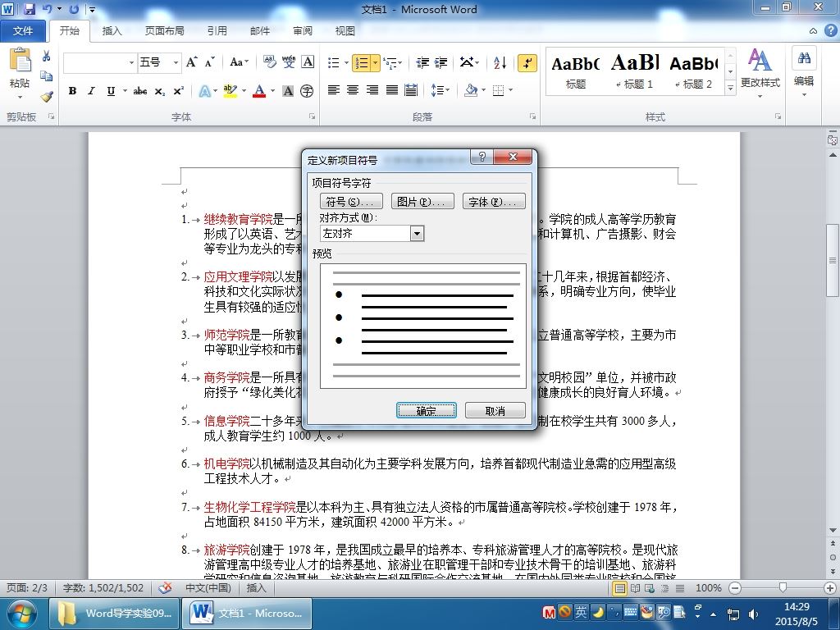Viewport: 840px width, 630px height.
Task: Click the Align Text Right icon
Action: tap(372, 90)
